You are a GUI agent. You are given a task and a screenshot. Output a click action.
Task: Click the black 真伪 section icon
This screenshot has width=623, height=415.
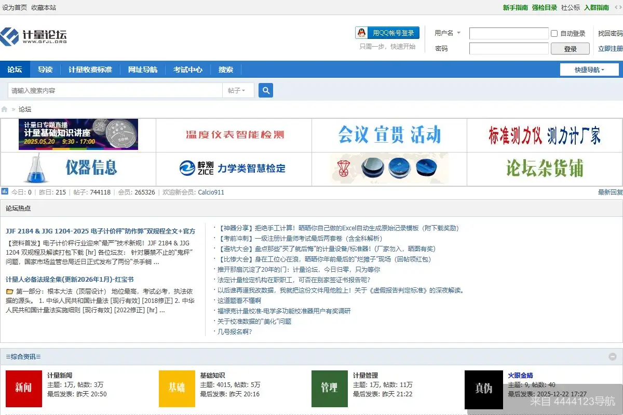point(483,389)
